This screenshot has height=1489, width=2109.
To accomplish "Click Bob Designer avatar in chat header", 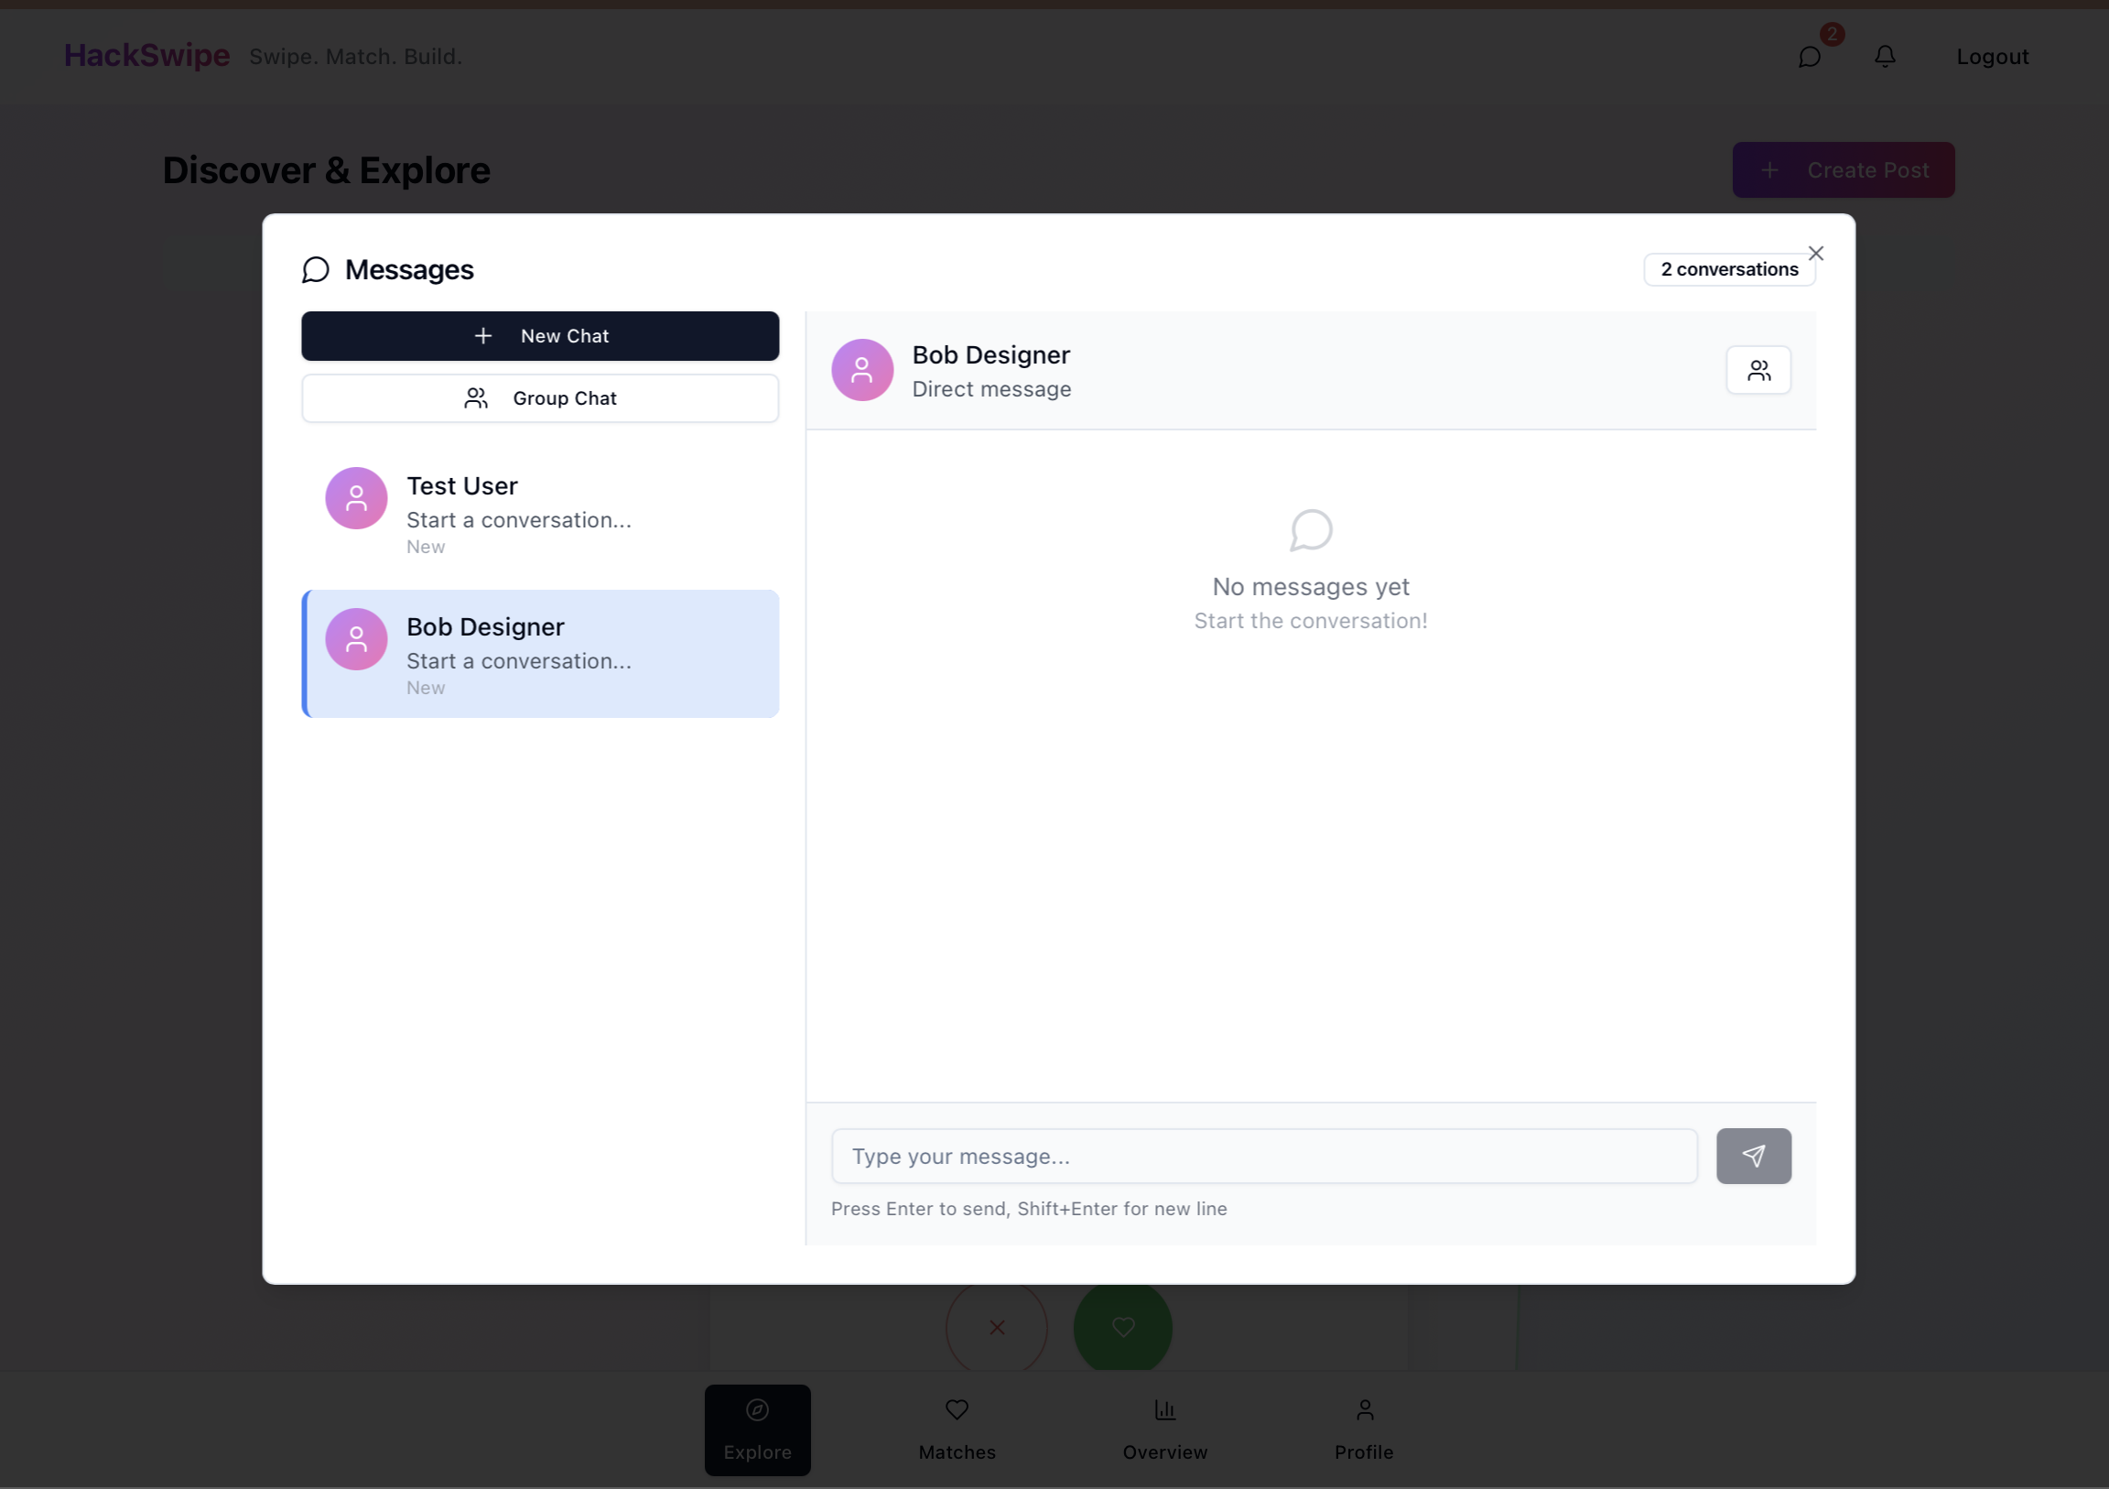I will (861, 370).
